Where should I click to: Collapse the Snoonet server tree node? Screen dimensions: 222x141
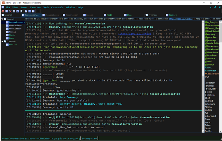[2, 19]
